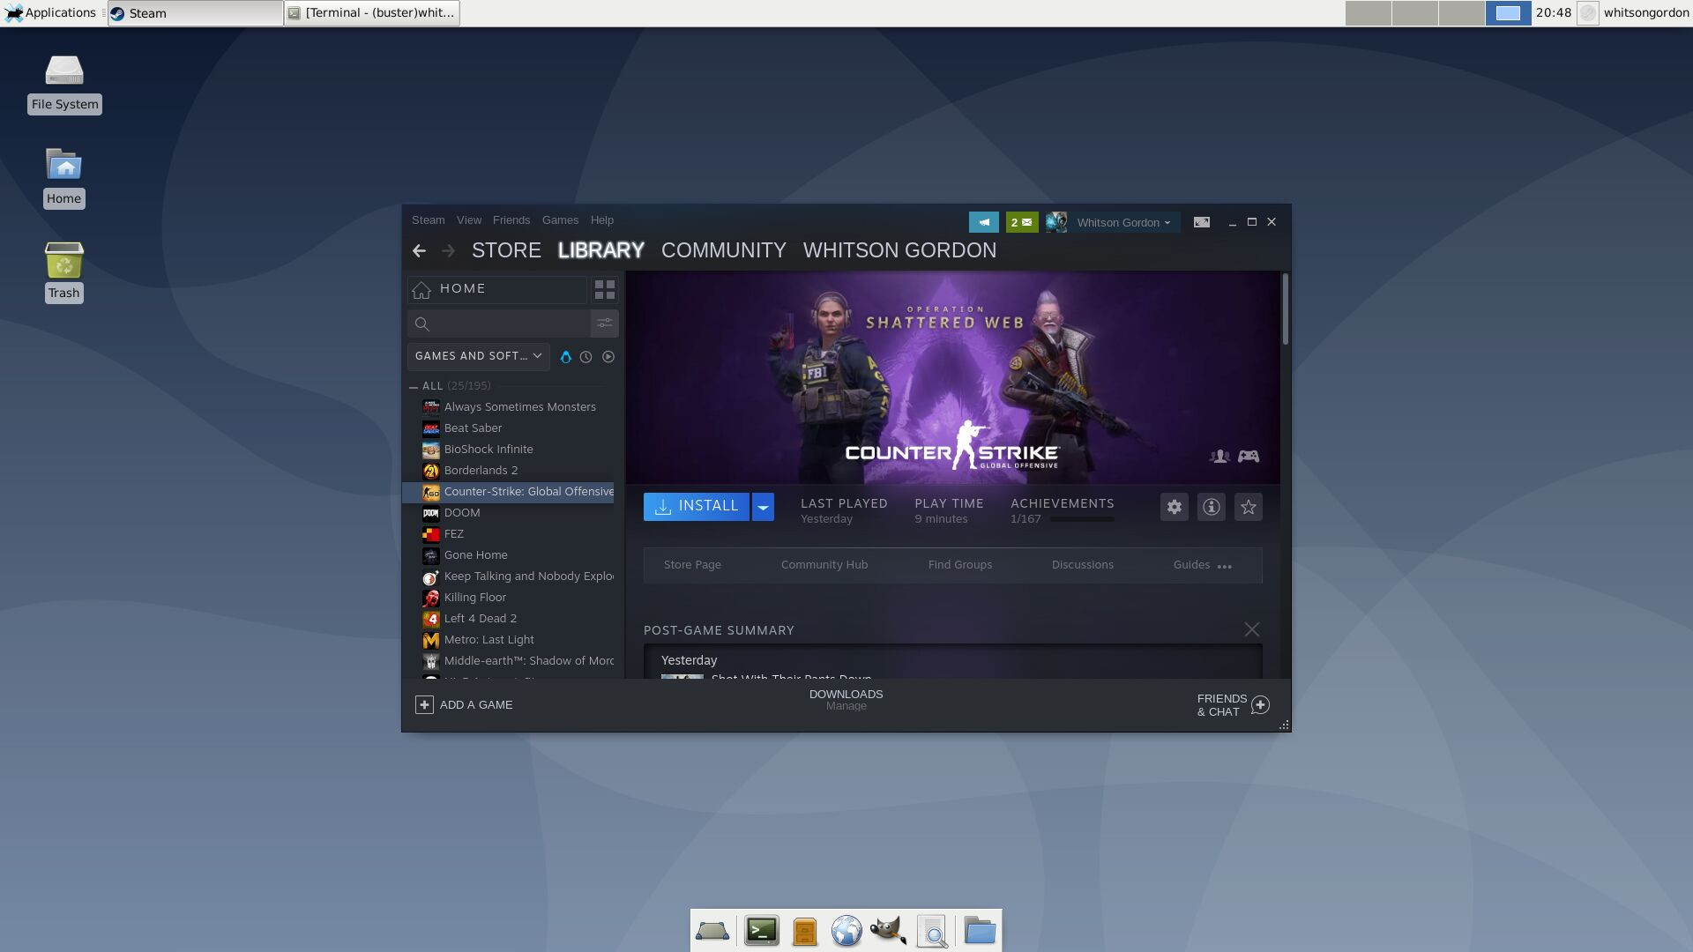Toggle the list filter options icon

coord(605,324)
